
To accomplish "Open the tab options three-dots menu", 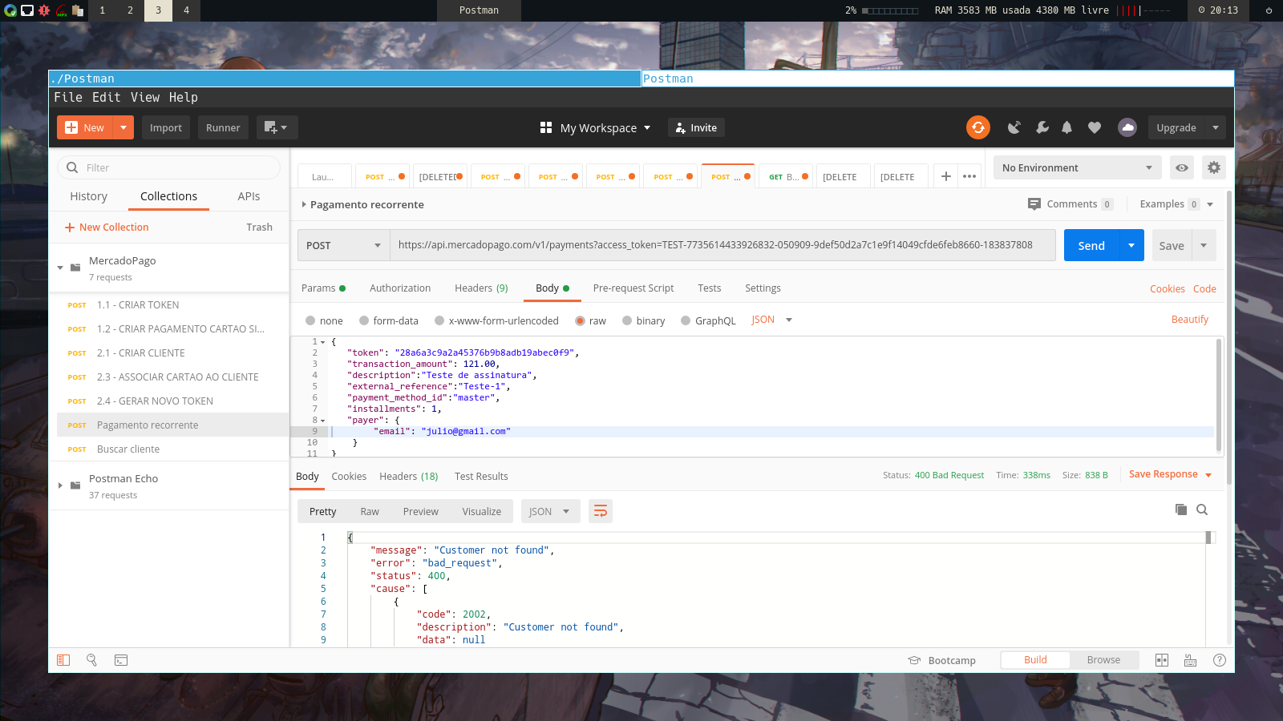I will pos(969,176).
